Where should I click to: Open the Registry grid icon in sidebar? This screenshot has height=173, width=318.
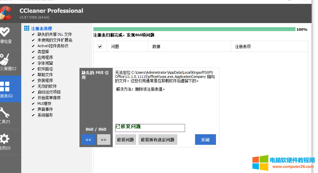click(x=5, y=86)
